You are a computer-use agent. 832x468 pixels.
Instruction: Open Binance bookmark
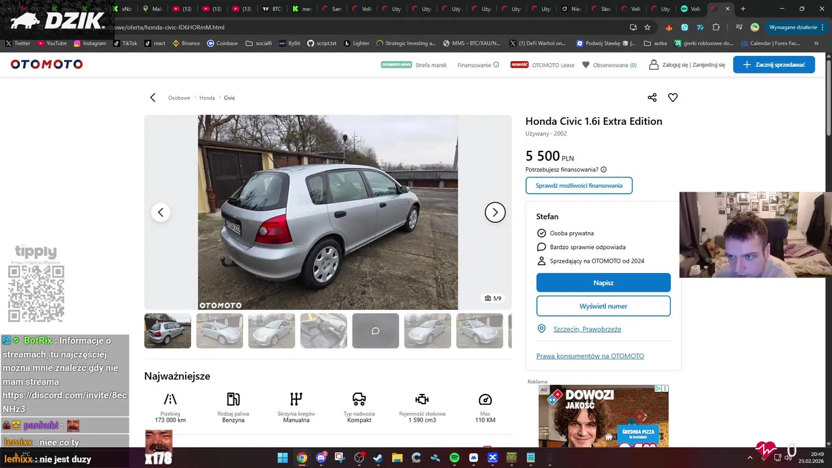(x=186, y=44)
